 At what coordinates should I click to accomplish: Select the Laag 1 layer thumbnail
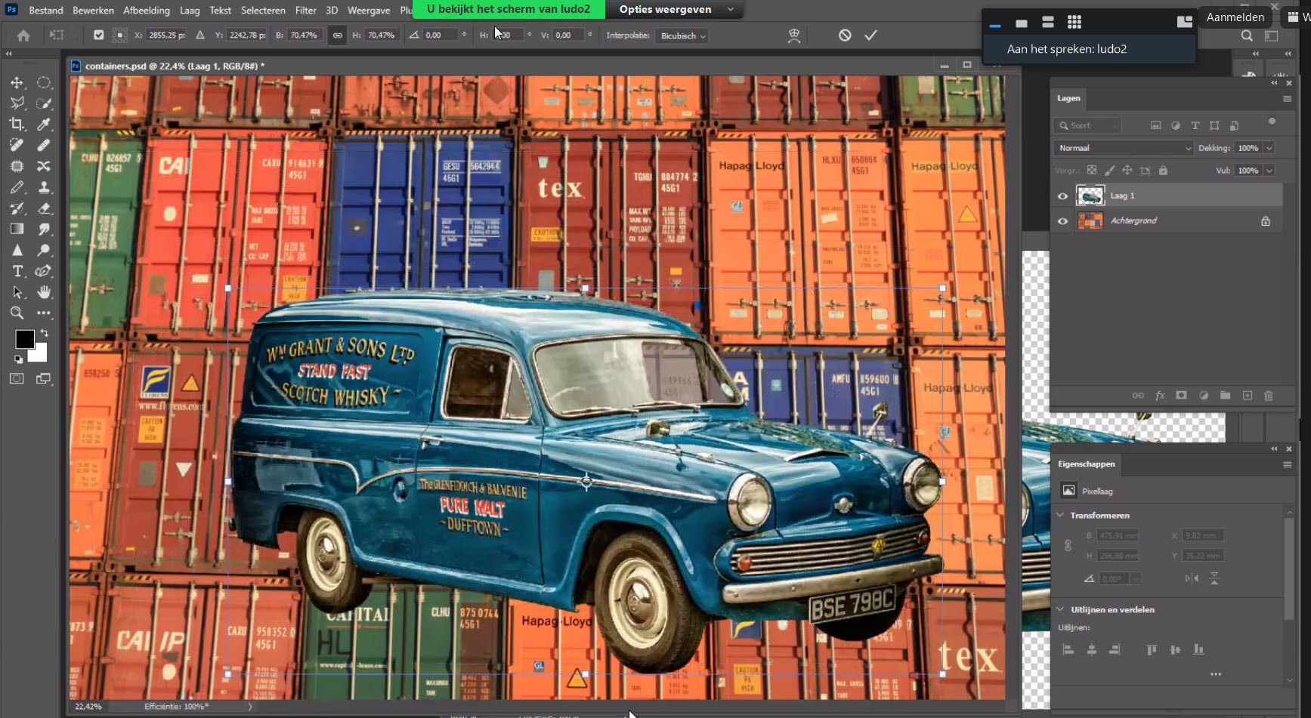click(1090, 196)
